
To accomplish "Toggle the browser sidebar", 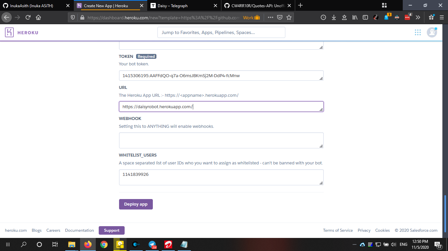I will click(365, 18).
